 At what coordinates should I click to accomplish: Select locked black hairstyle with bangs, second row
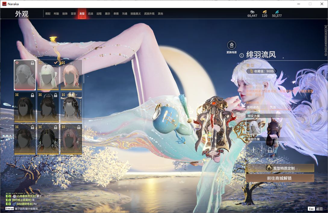25,107
